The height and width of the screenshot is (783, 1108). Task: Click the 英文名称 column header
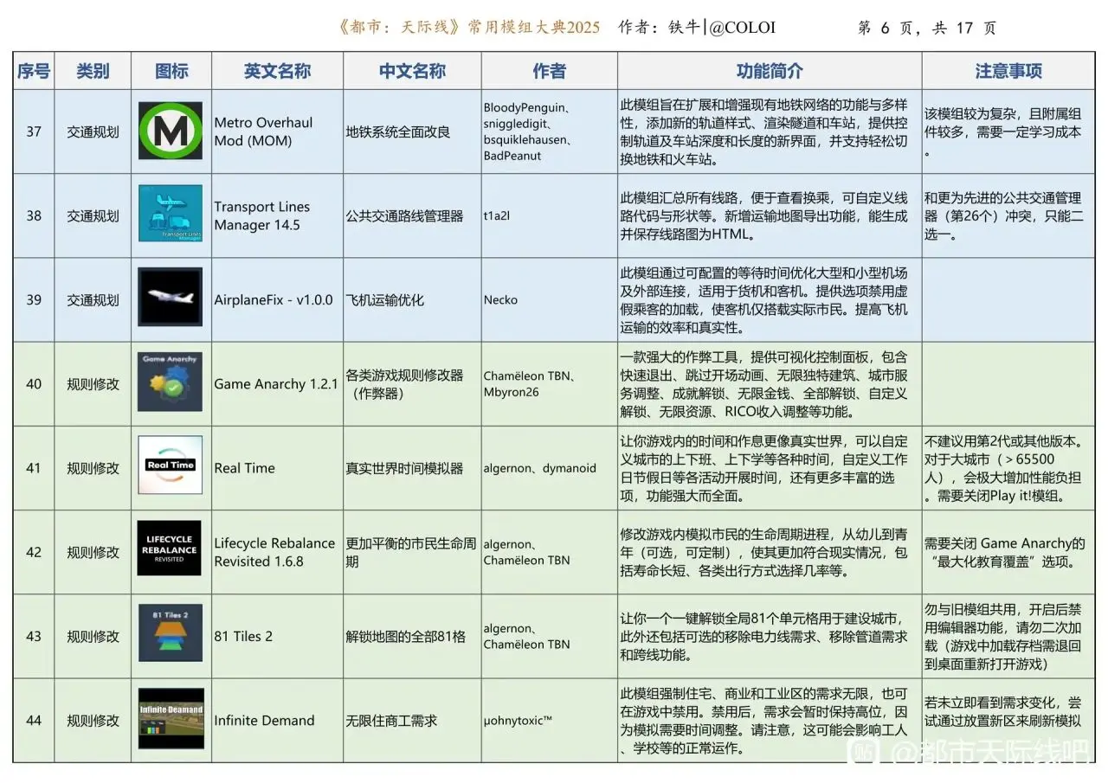pyautogui.click(x=277, y=72)
